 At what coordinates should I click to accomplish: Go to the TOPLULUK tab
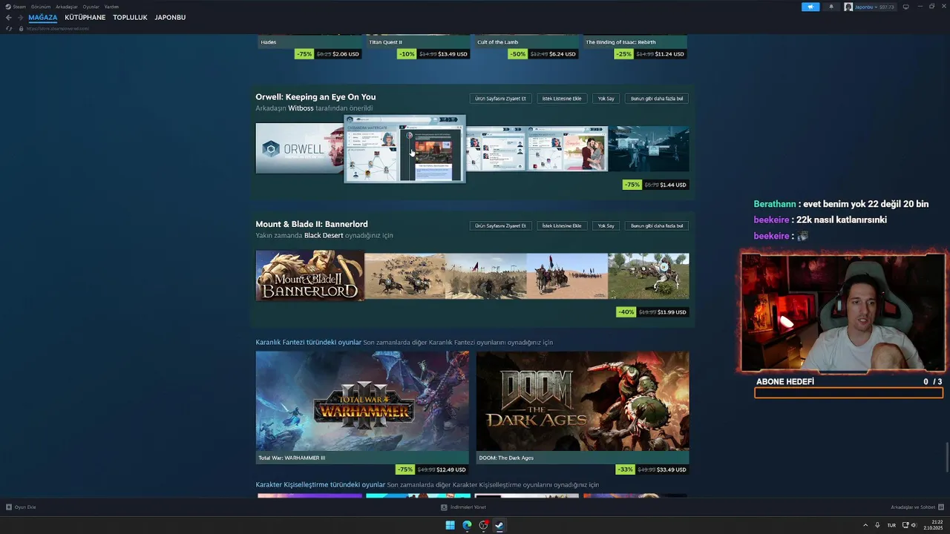(130, 17)
